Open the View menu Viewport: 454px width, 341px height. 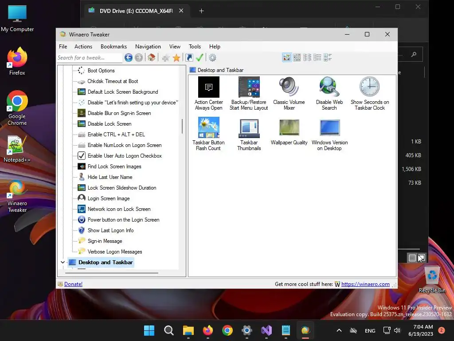point(175,47)
